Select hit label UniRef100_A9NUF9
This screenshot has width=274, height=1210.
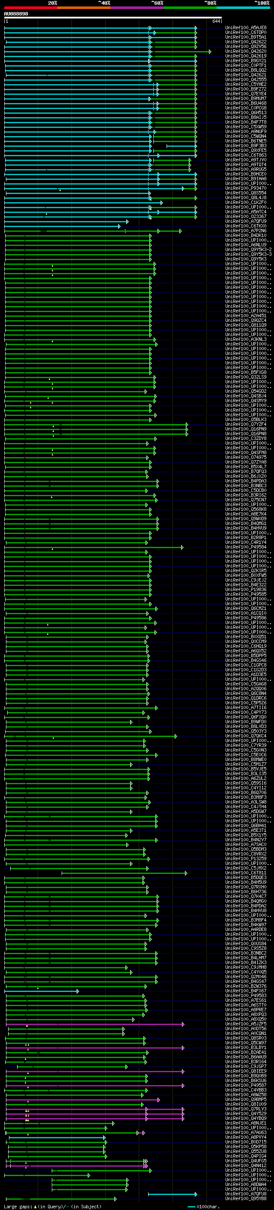(246, 131)
